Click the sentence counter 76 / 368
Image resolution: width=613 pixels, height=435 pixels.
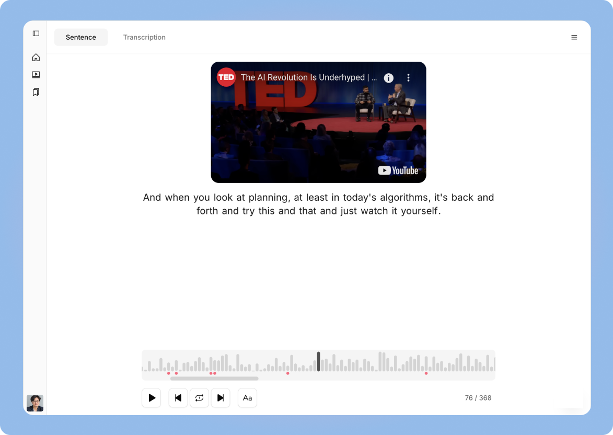click(x=479, y=398)
